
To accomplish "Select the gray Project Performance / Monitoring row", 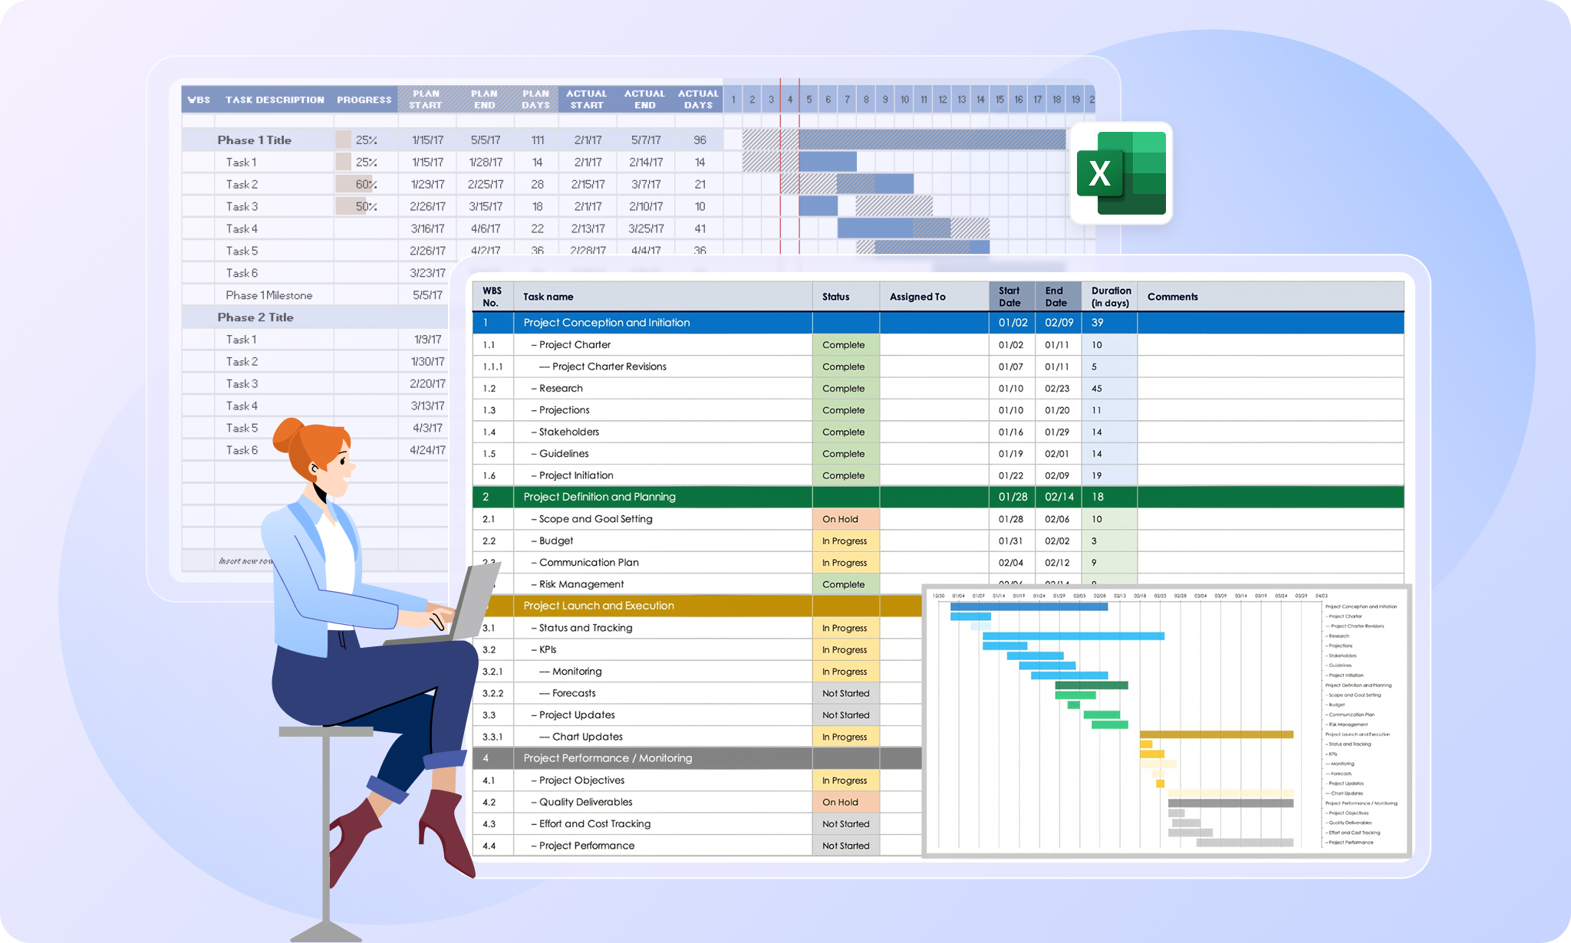I will coord(697,758).
